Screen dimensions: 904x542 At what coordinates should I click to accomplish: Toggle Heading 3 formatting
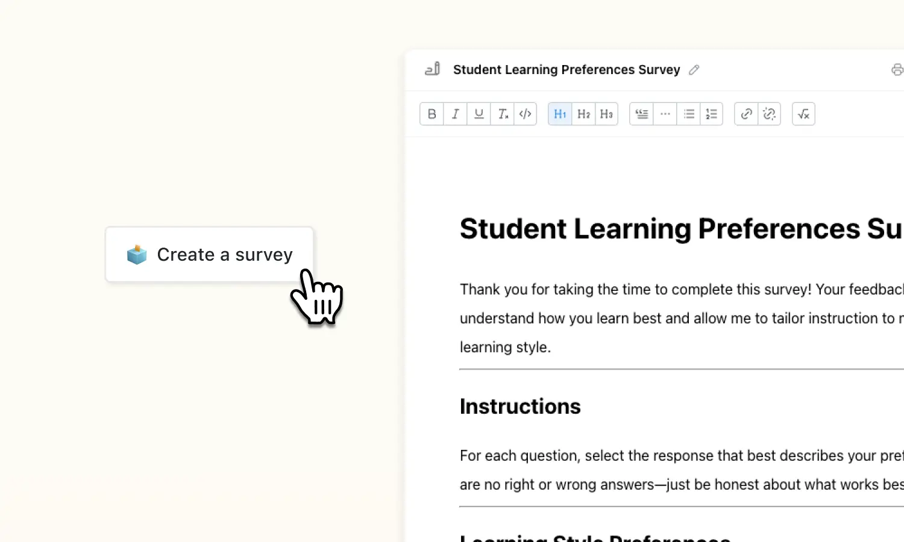coord(606,114)
